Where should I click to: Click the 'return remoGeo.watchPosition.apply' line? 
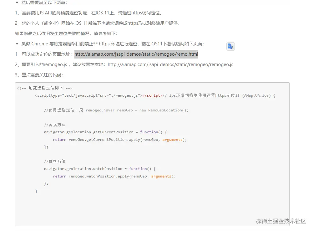114,176
